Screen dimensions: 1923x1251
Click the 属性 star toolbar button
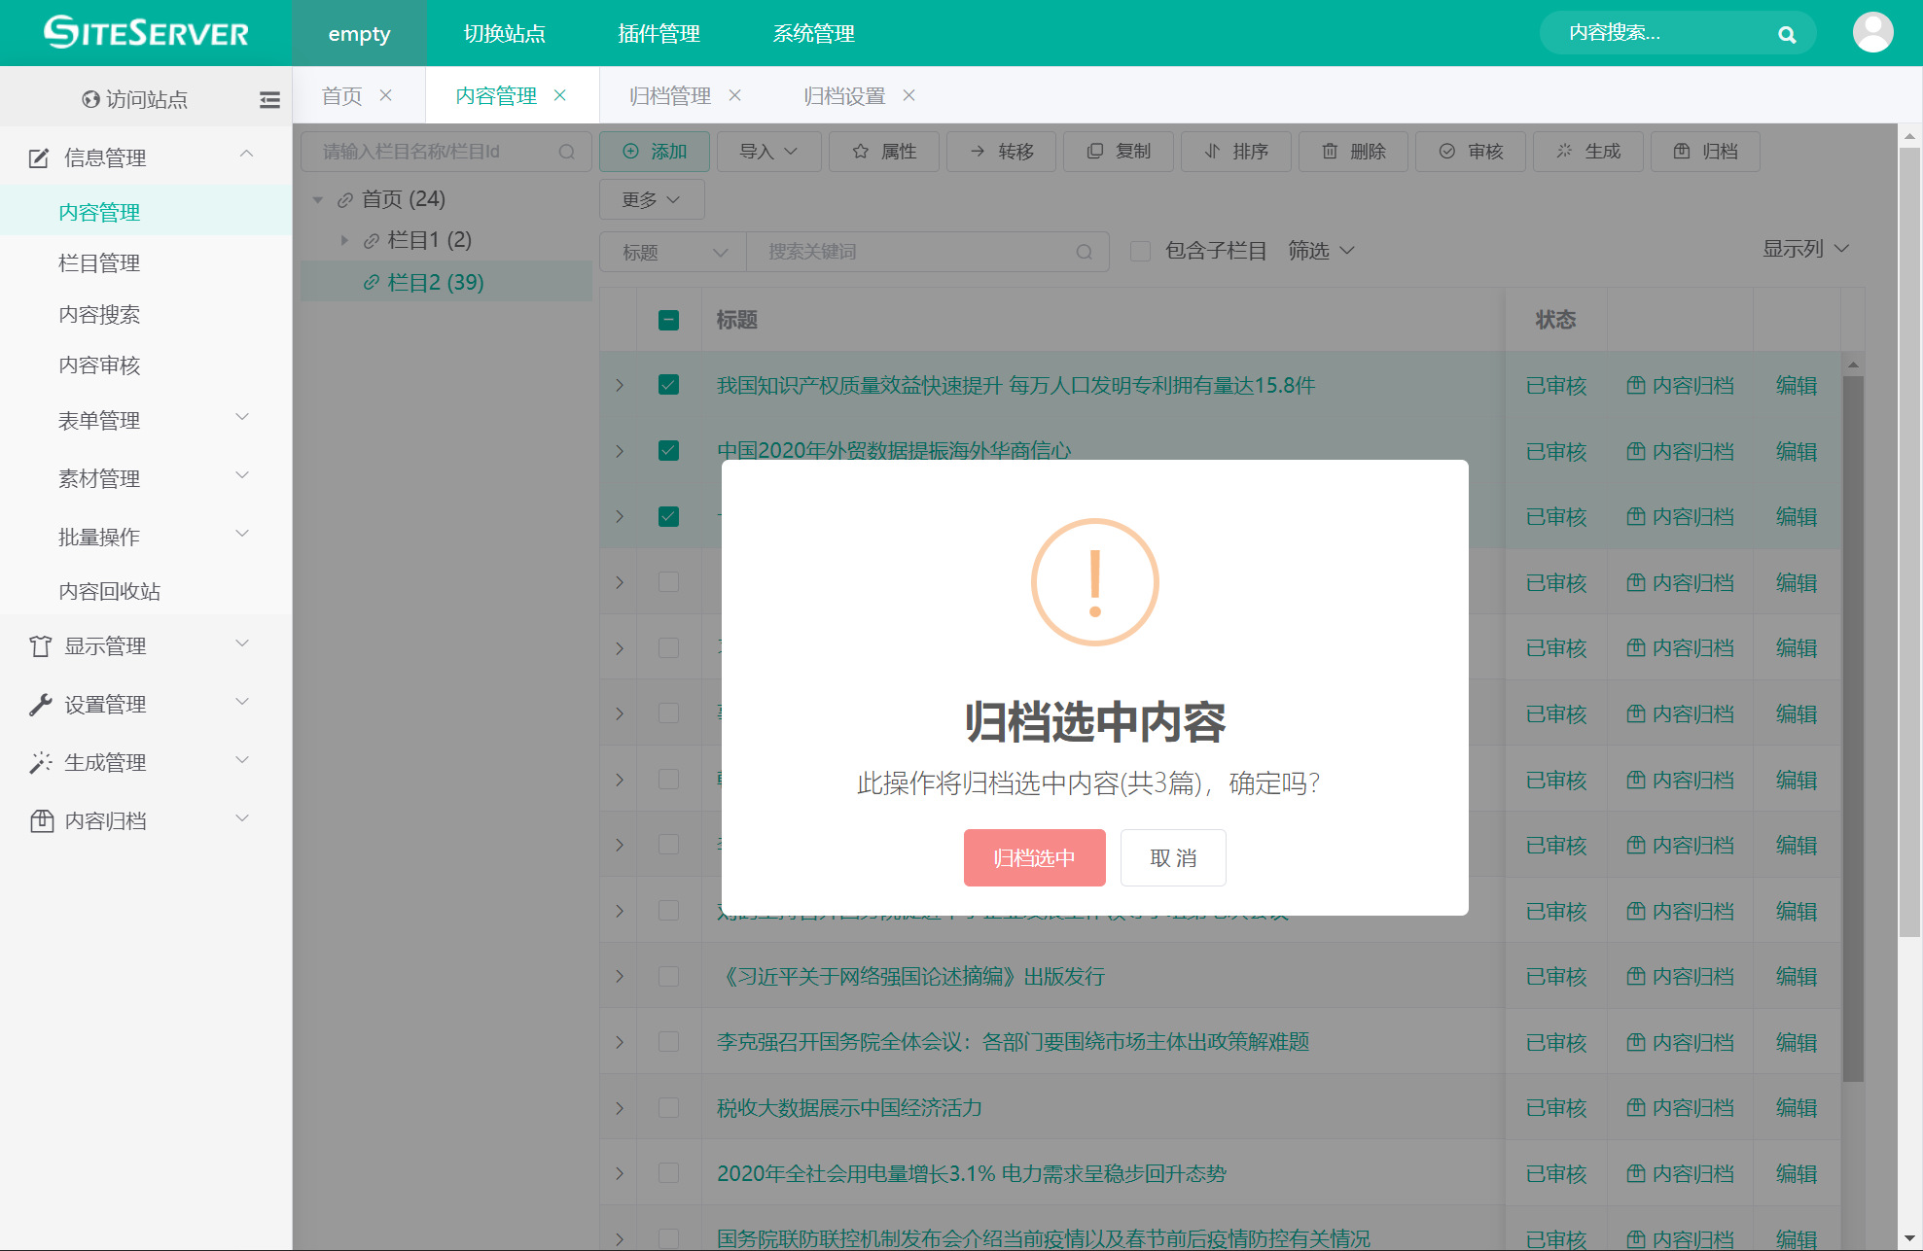(x=883, y=152)
